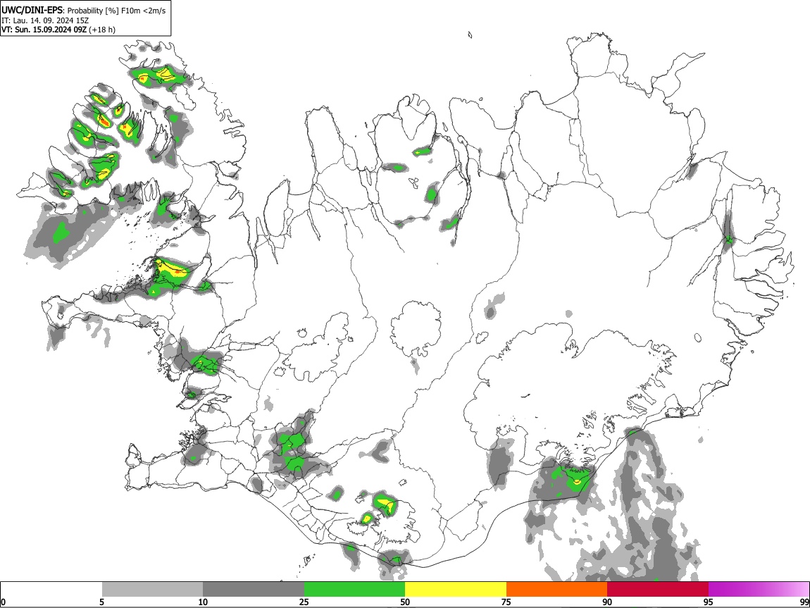The height and width of the screenshot is (608, 810).
Task: Click the legend label '50'
Action: pos(405,602)
